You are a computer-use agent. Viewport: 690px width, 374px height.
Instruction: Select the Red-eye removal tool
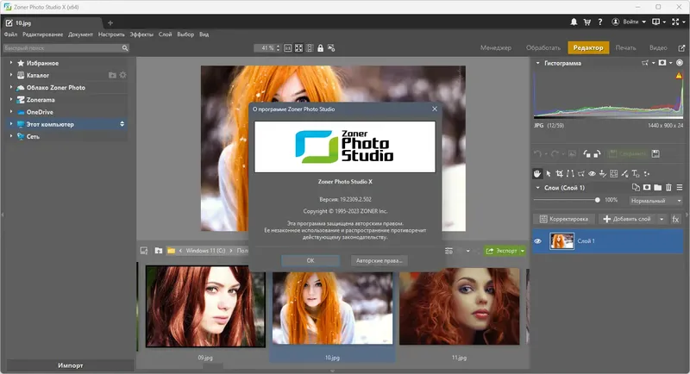(592, 173)
